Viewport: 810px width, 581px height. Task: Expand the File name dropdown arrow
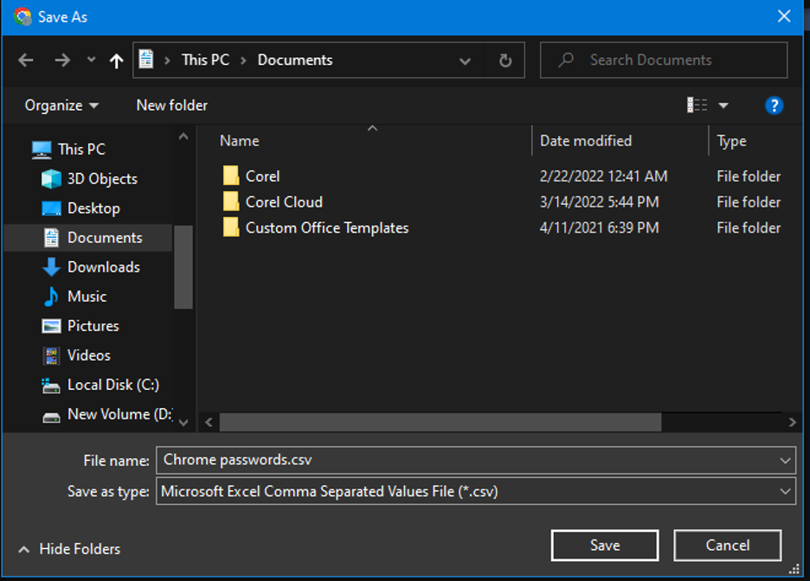click(x=785, y=460)
